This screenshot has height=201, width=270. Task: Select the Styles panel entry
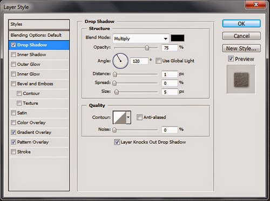[39, 24]
